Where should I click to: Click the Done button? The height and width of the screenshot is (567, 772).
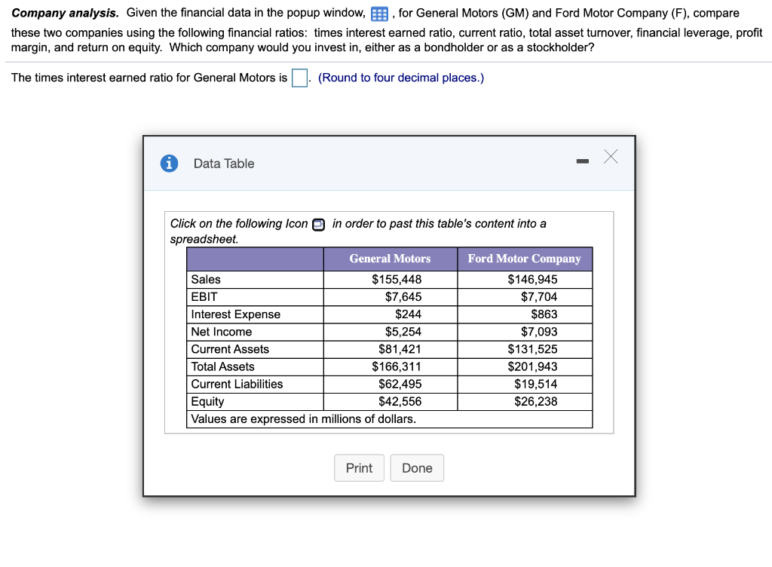[417, 467]
